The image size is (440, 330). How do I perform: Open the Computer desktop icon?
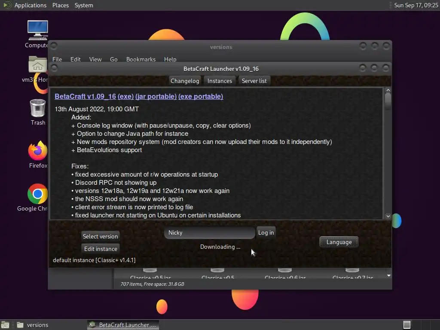37,31
